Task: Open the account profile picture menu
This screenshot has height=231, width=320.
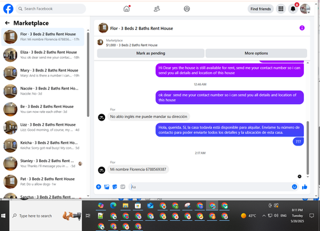Action: point(305,9)
